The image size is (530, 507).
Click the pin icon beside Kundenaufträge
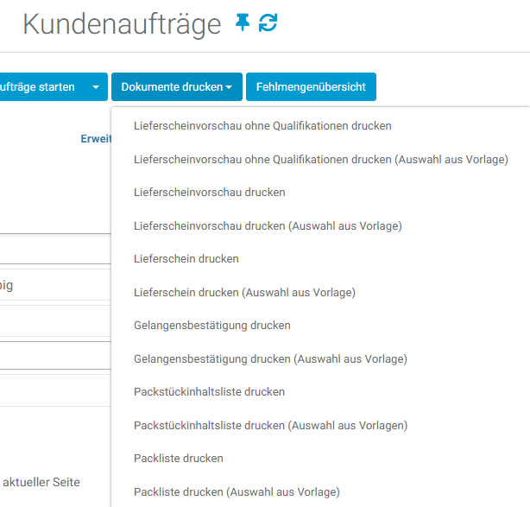pos(243,24)
